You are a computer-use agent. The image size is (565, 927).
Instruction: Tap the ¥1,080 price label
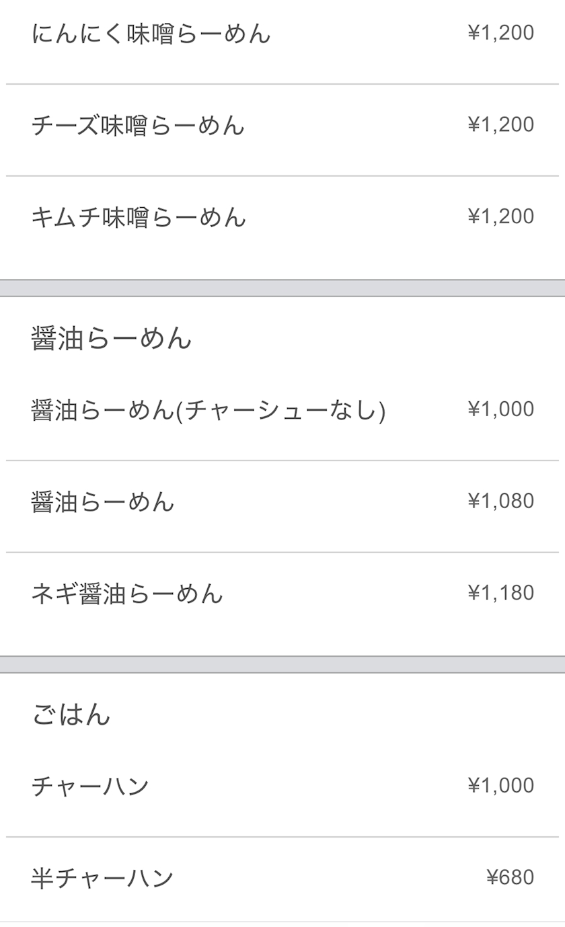click(500, 501)
